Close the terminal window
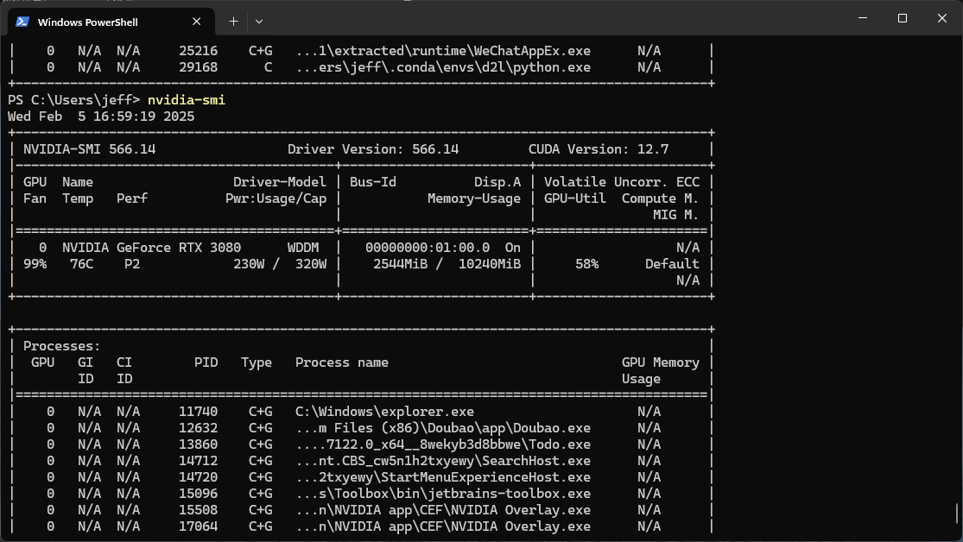This screenshot has width=963, height=542. click(x=942, y=18)
